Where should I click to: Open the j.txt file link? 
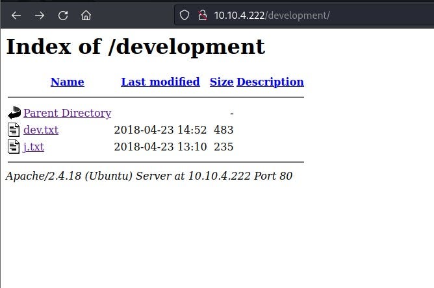pos(34,147)
